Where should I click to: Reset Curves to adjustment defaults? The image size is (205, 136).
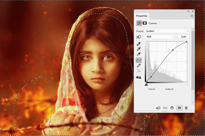click(x=172, y=108)
